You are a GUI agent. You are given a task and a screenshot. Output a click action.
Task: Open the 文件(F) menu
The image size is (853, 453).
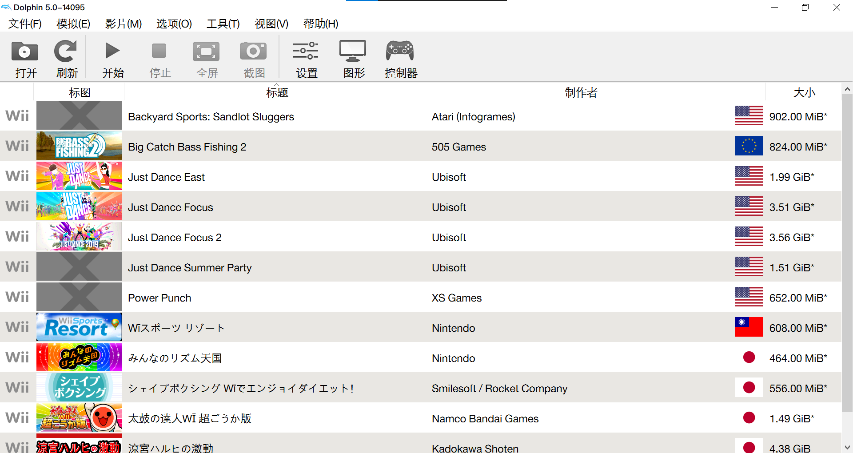pyautogui.click(x=25, y=24)
